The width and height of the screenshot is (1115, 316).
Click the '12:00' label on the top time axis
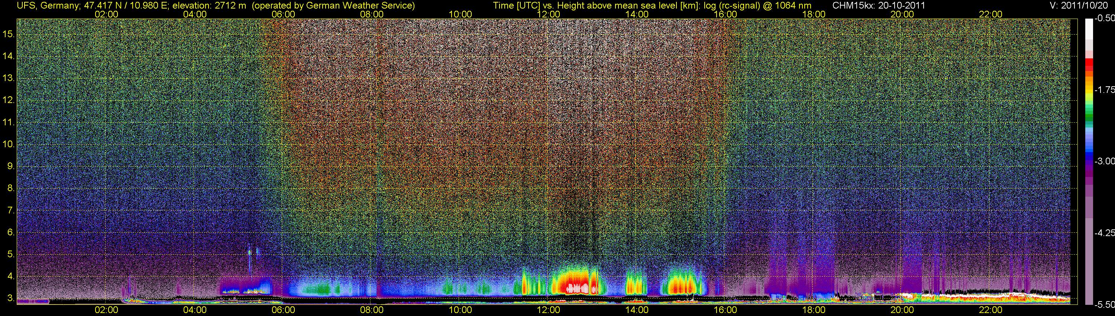(549, 14)
